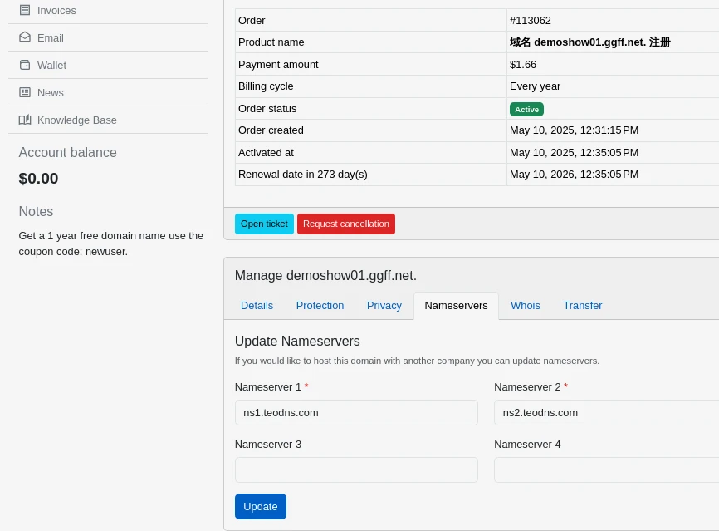Click the Knowledge Base book icon
719x531 pixels.
coord(25,120)
